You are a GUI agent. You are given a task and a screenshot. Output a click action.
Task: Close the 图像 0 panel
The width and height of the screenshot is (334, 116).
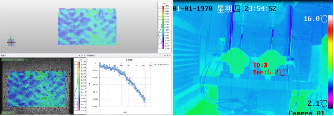point(84,55)
